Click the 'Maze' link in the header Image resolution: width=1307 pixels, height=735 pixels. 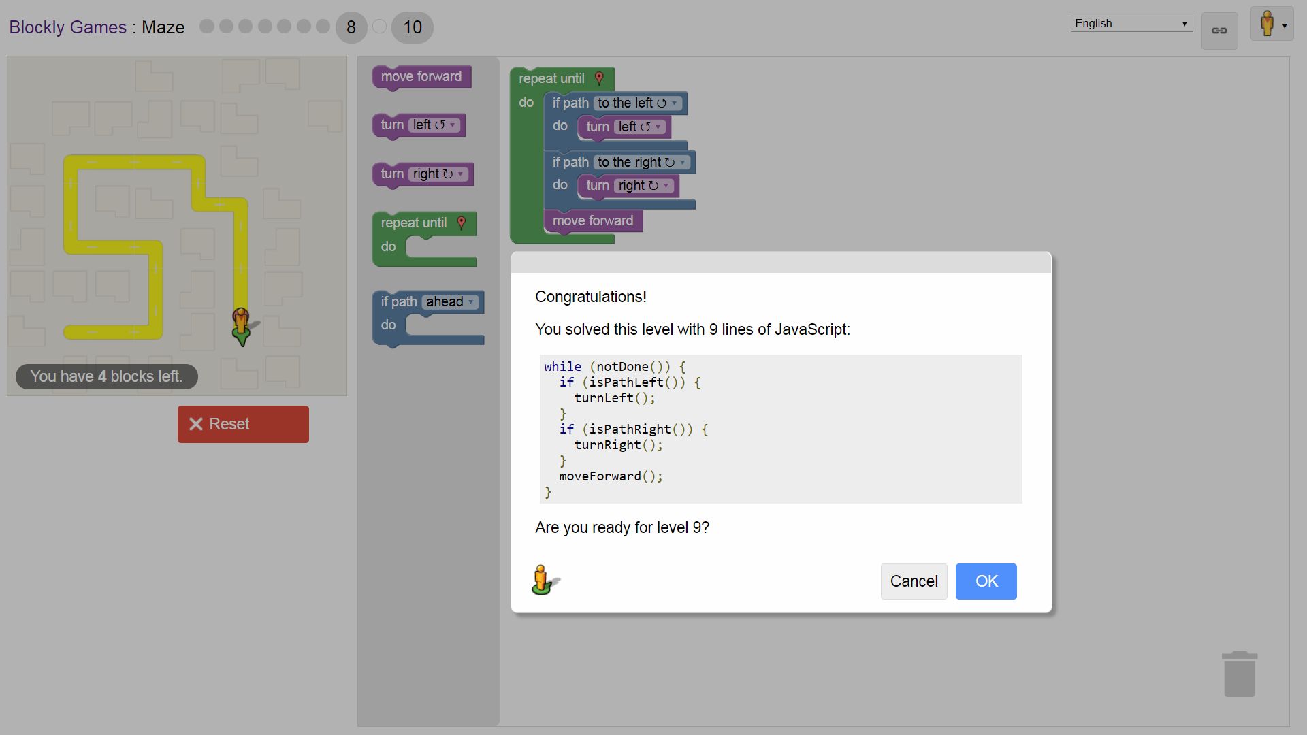163,27
